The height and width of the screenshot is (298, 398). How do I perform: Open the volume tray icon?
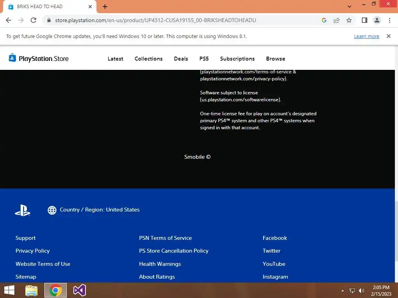point(361,290)
